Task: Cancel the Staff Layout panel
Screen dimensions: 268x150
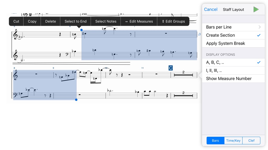Action: click(211, 9)
